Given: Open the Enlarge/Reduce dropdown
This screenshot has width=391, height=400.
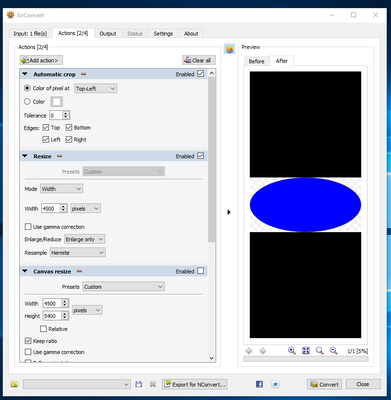Looking at the screenshot, I should 85,239.
